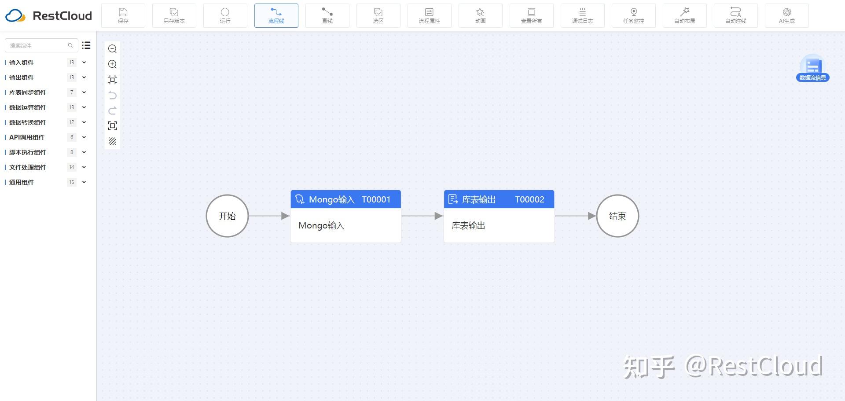This screenshot has width=845, height=401.
Task: Click the zoom-in magnifier on the canvas toolbar
Action: [112, 64]
